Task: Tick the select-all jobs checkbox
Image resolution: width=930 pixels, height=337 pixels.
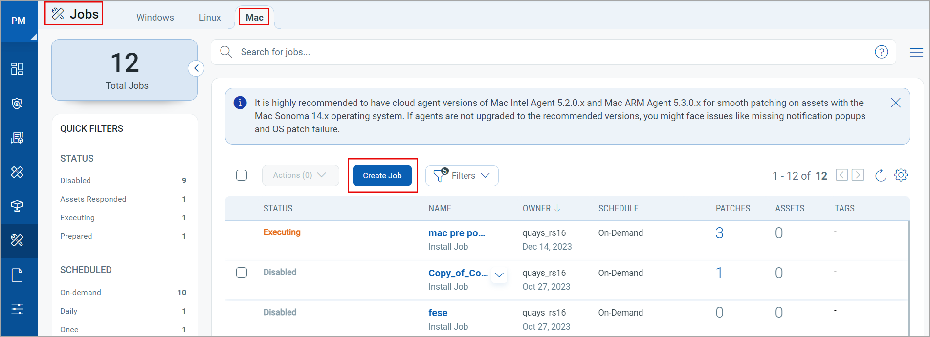Action: pyautogui.click(x=242, y=175)
